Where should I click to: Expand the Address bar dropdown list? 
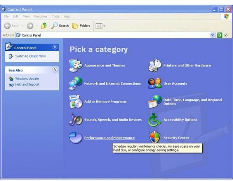(x=212, y=35)
